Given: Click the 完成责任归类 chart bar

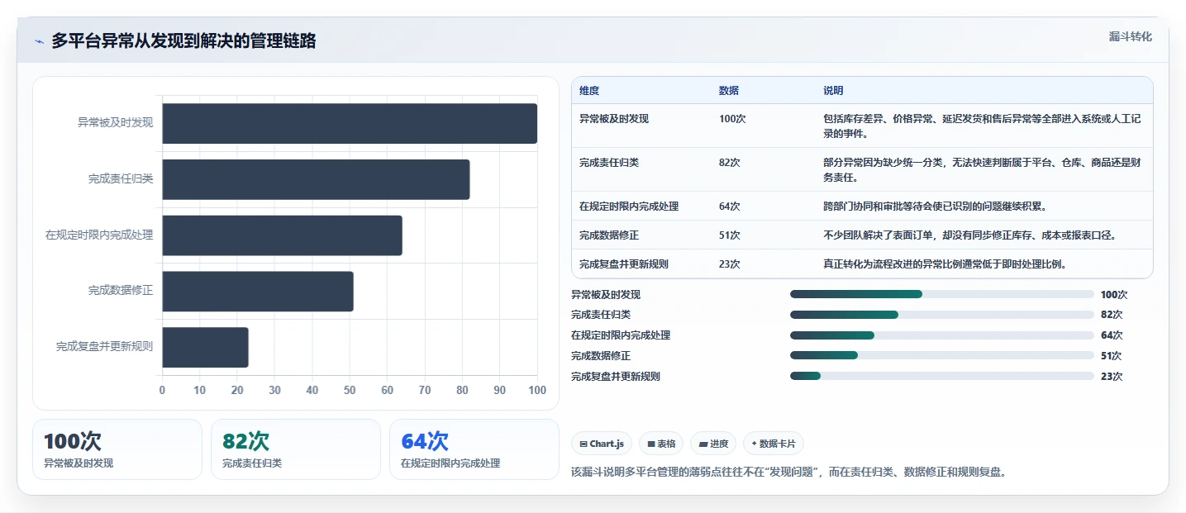Looking at the screenshot, I should [x=316, y=179].
